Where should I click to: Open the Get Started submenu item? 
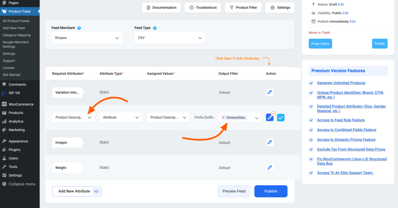point(11,75)
